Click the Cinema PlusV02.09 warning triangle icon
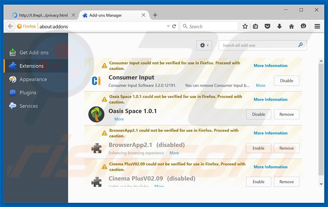328x207 pixels. click(x=104, y=167)
